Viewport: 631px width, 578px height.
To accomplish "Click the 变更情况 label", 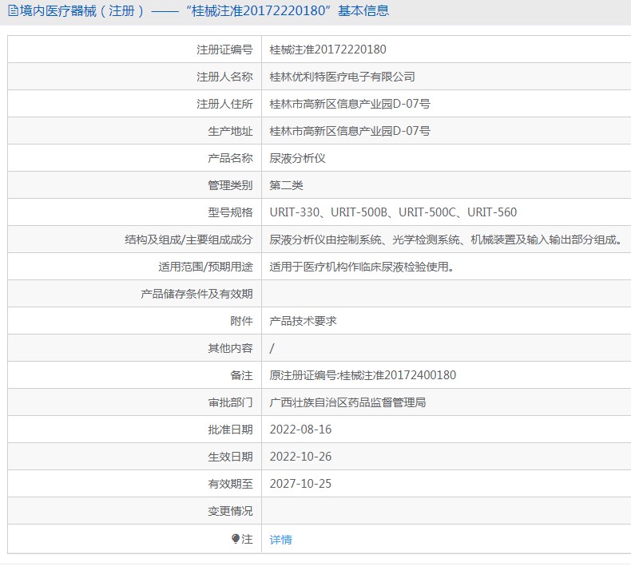I will coord(230,511).
